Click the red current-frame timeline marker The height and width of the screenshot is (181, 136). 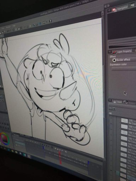60,158
